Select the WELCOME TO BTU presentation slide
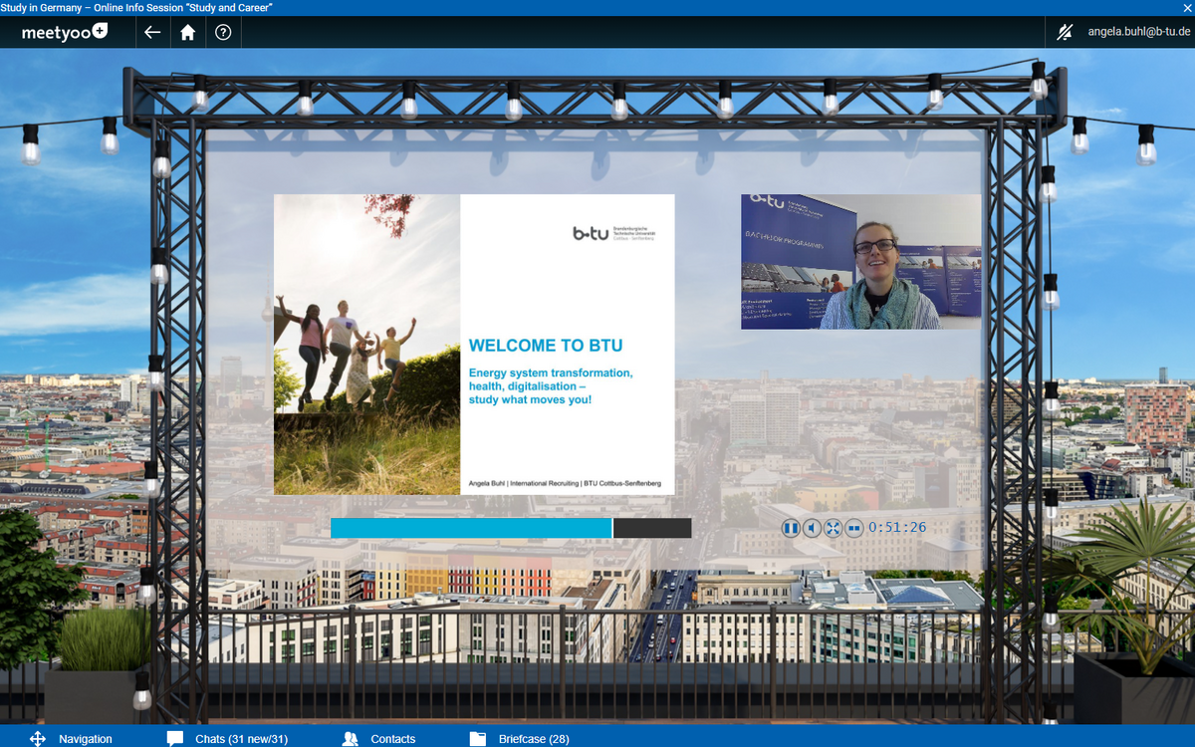The image size is (1195, 747). tap(474, 345)
